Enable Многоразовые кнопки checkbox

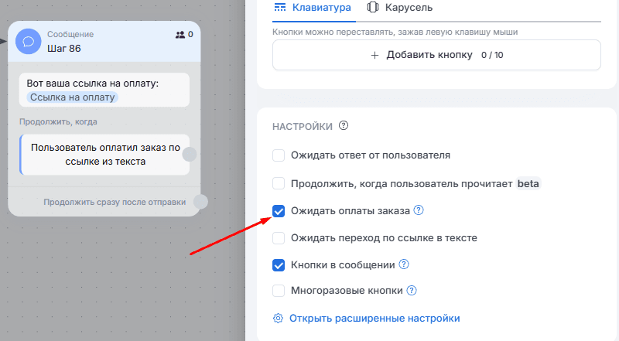pos(279,291)
